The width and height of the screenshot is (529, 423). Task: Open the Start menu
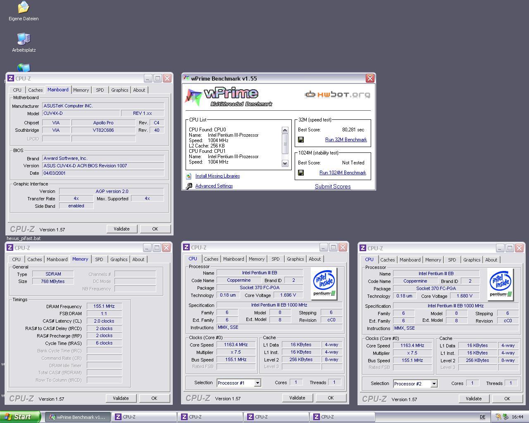point(20,417)
